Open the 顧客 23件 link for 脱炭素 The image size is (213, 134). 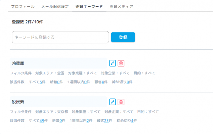click(x=106, y=120)
